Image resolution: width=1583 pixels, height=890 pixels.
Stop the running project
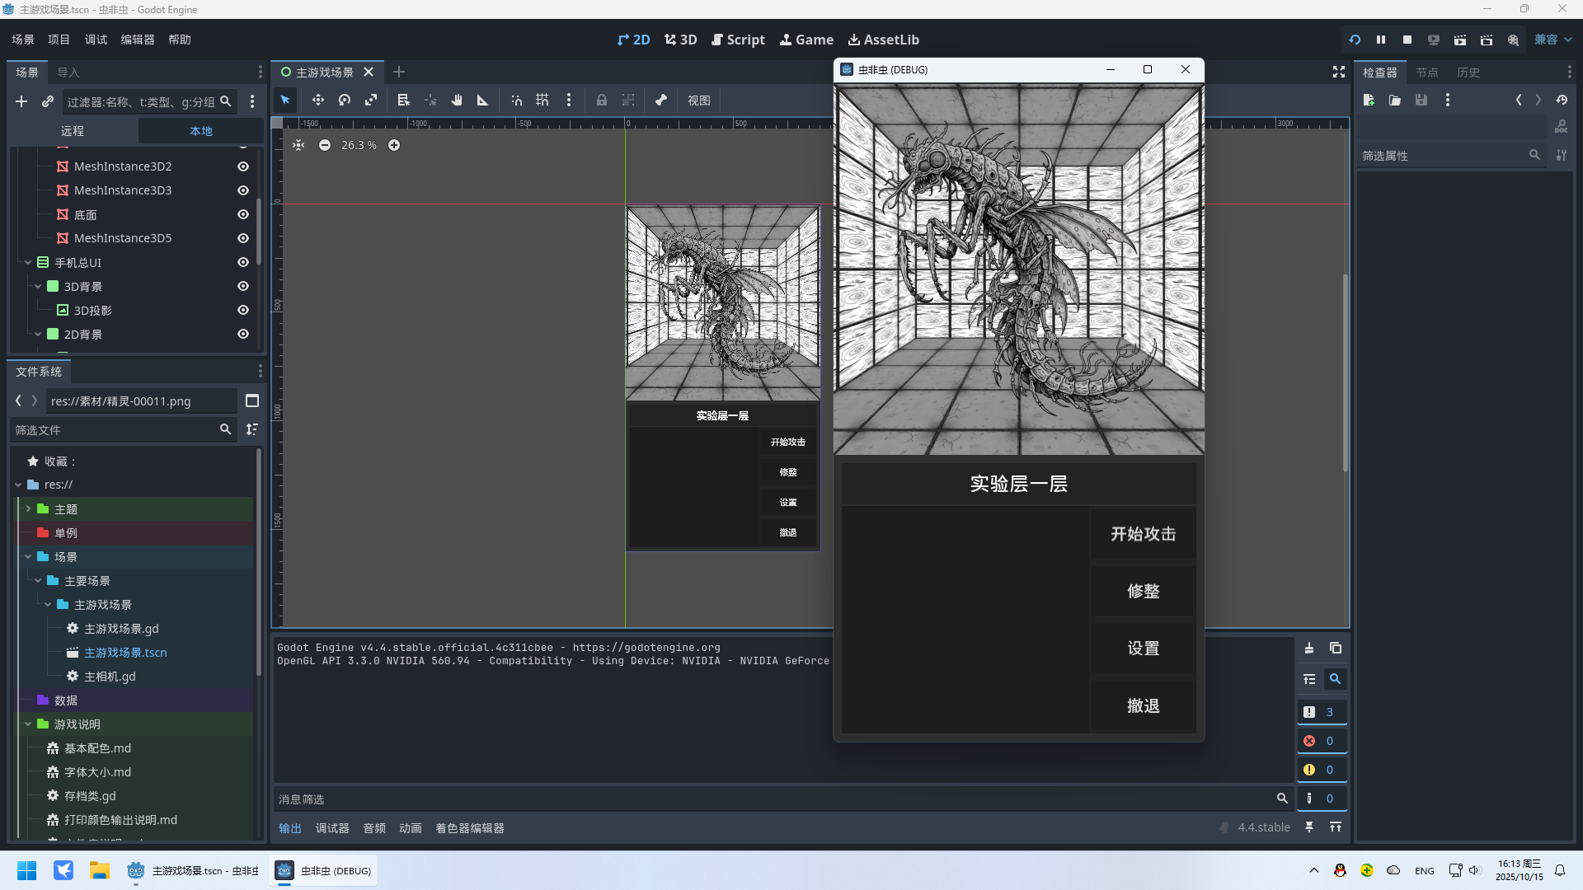(1407, 40)
